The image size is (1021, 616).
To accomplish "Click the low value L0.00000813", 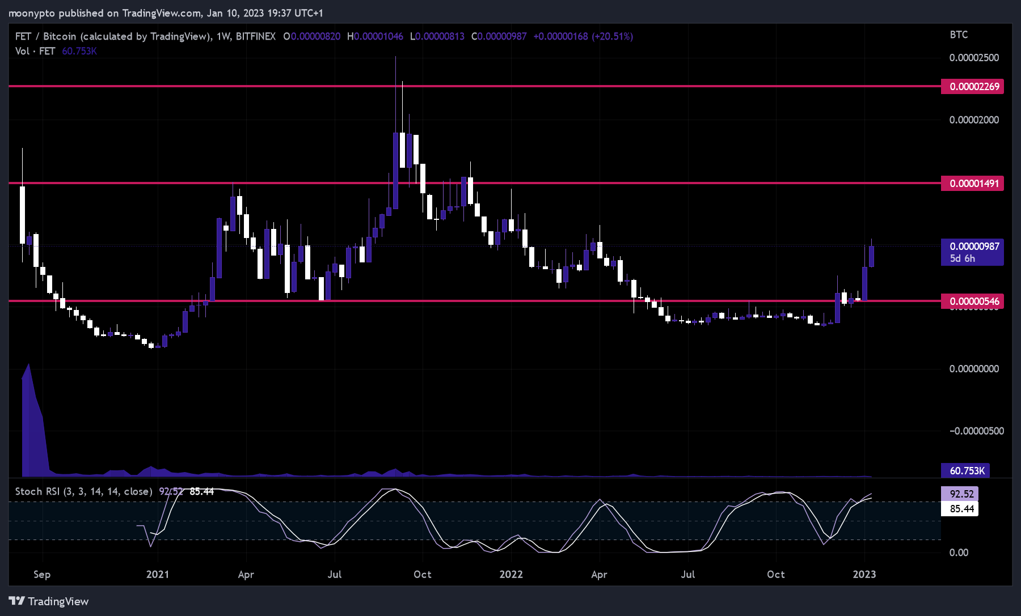I will coord(437,36).
